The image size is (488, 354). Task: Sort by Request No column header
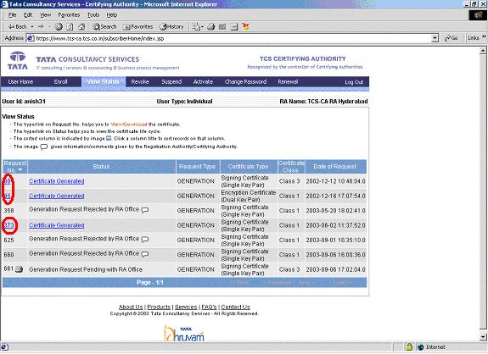pyautogui.click(x=15, y=167)
